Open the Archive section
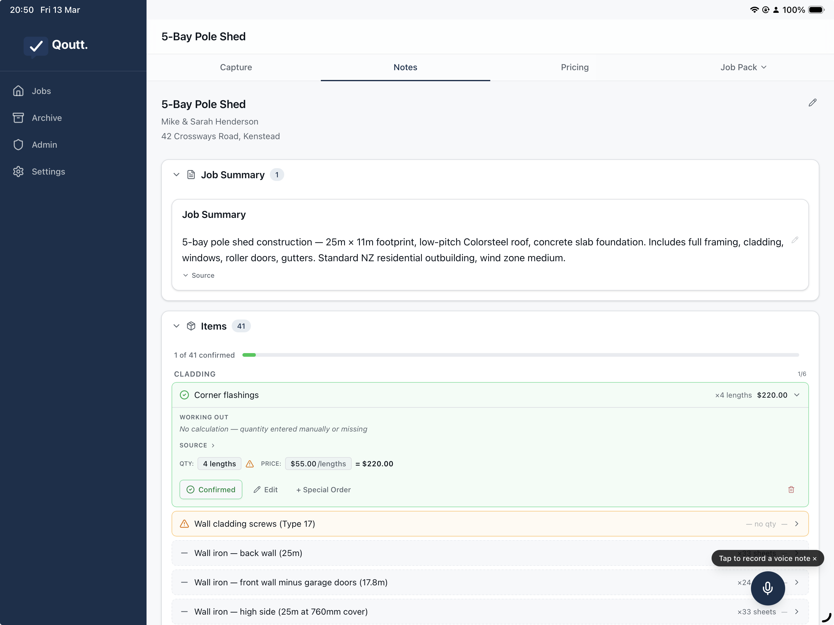 [46, 117]
